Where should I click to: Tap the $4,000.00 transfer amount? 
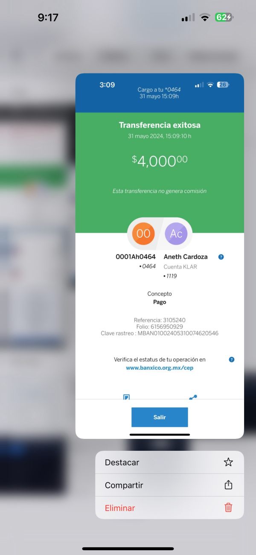160,161
